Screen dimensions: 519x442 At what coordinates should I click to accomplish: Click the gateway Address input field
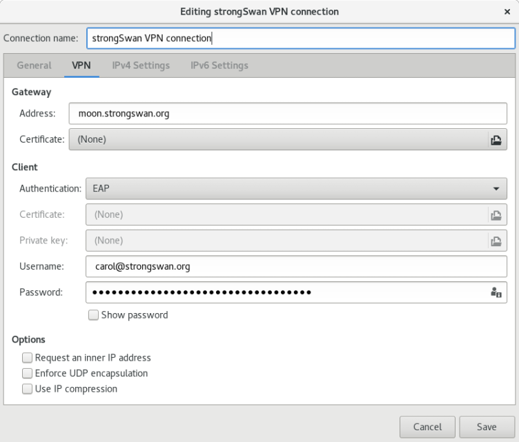[288, 114]
